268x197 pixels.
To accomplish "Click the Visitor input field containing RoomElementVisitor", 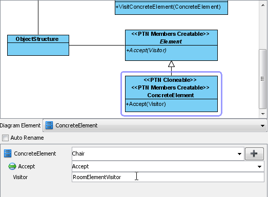I will pyautogui.click(x=168, y=177).
